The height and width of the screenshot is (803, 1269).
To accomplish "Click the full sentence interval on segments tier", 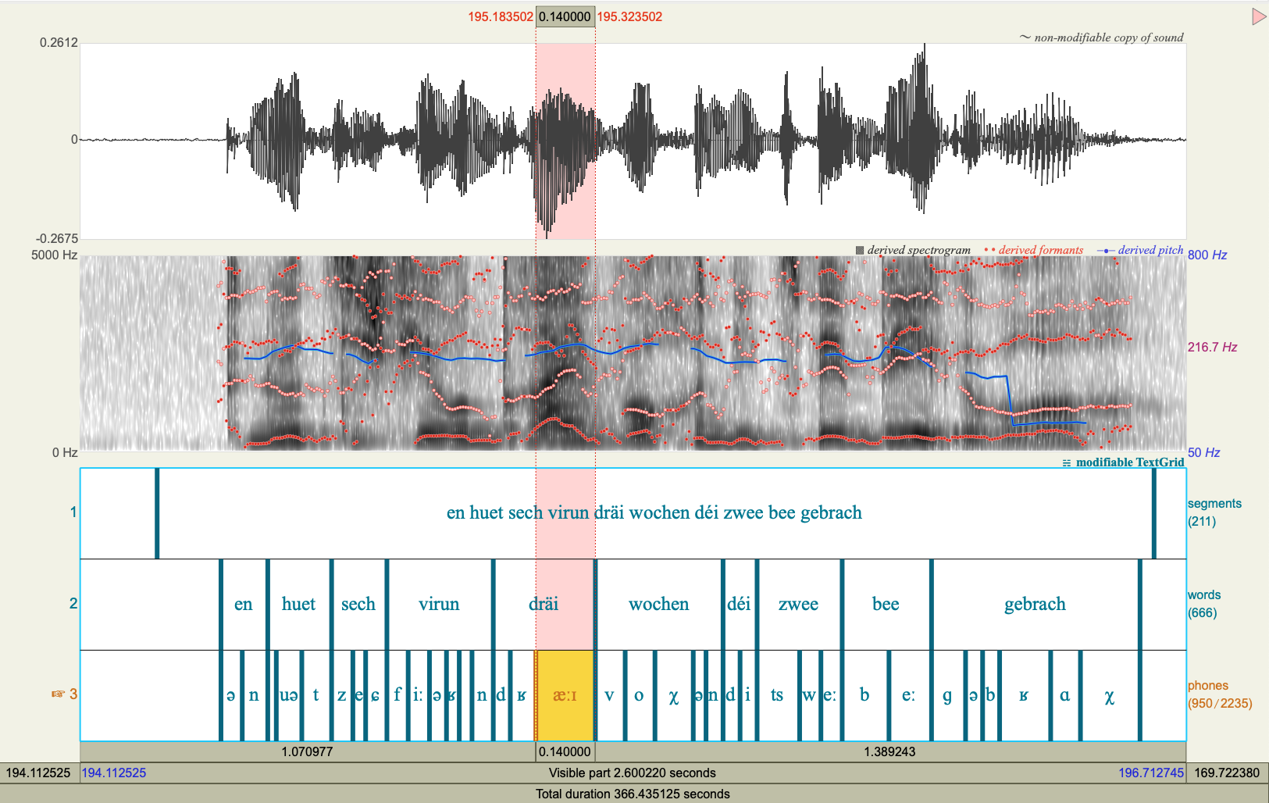I will coord(654,512).
